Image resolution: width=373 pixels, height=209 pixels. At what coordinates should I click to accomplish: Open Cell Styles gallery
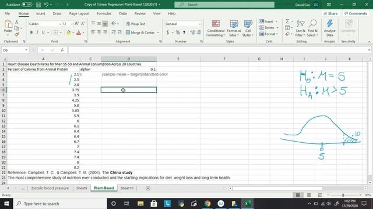pos(248,28)
